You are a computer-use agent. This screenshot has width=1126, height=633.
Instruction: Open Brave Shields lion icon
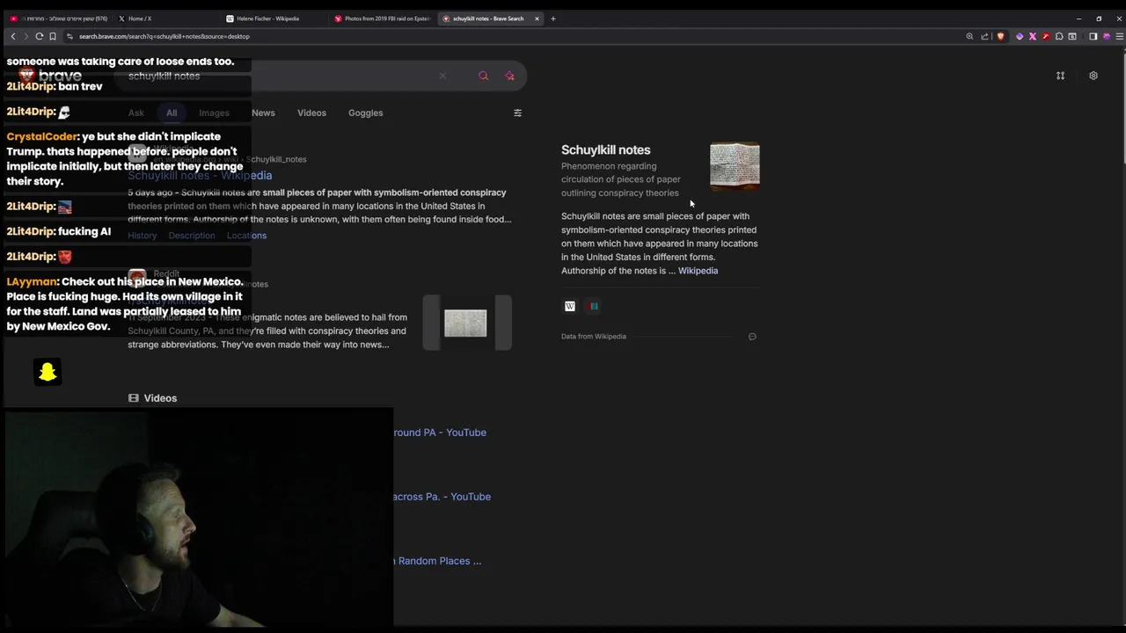click(1000, 36)
